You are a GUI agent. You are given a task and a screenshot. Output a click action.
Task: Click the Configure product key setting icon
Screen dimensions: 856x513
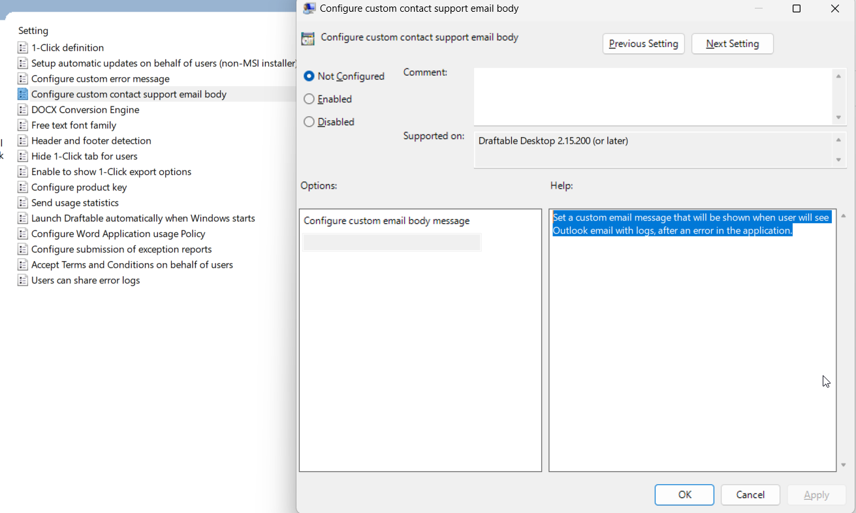(x=22, y=187)
